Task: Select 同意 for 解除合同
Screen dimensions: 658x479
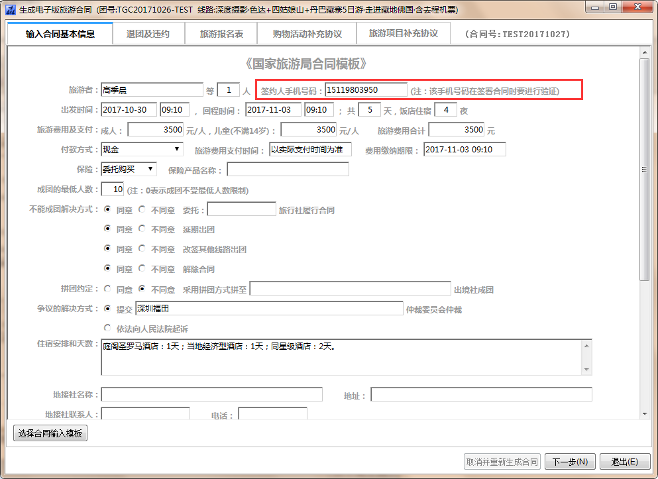Action: coord(108,268)
